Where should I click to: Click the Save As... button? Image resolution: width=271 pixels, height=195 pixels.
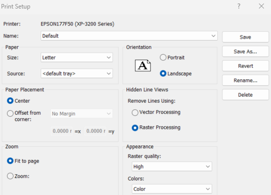pyautogui.click(x=245, y=52)
